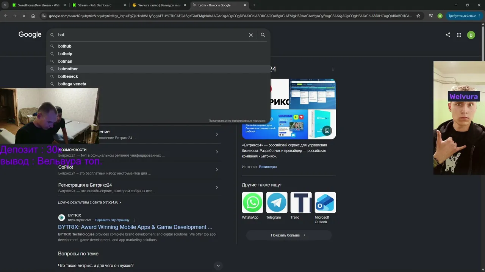Choose the 'bottleneck' suggestion
485x272 pixels.
tap(158, 76)
